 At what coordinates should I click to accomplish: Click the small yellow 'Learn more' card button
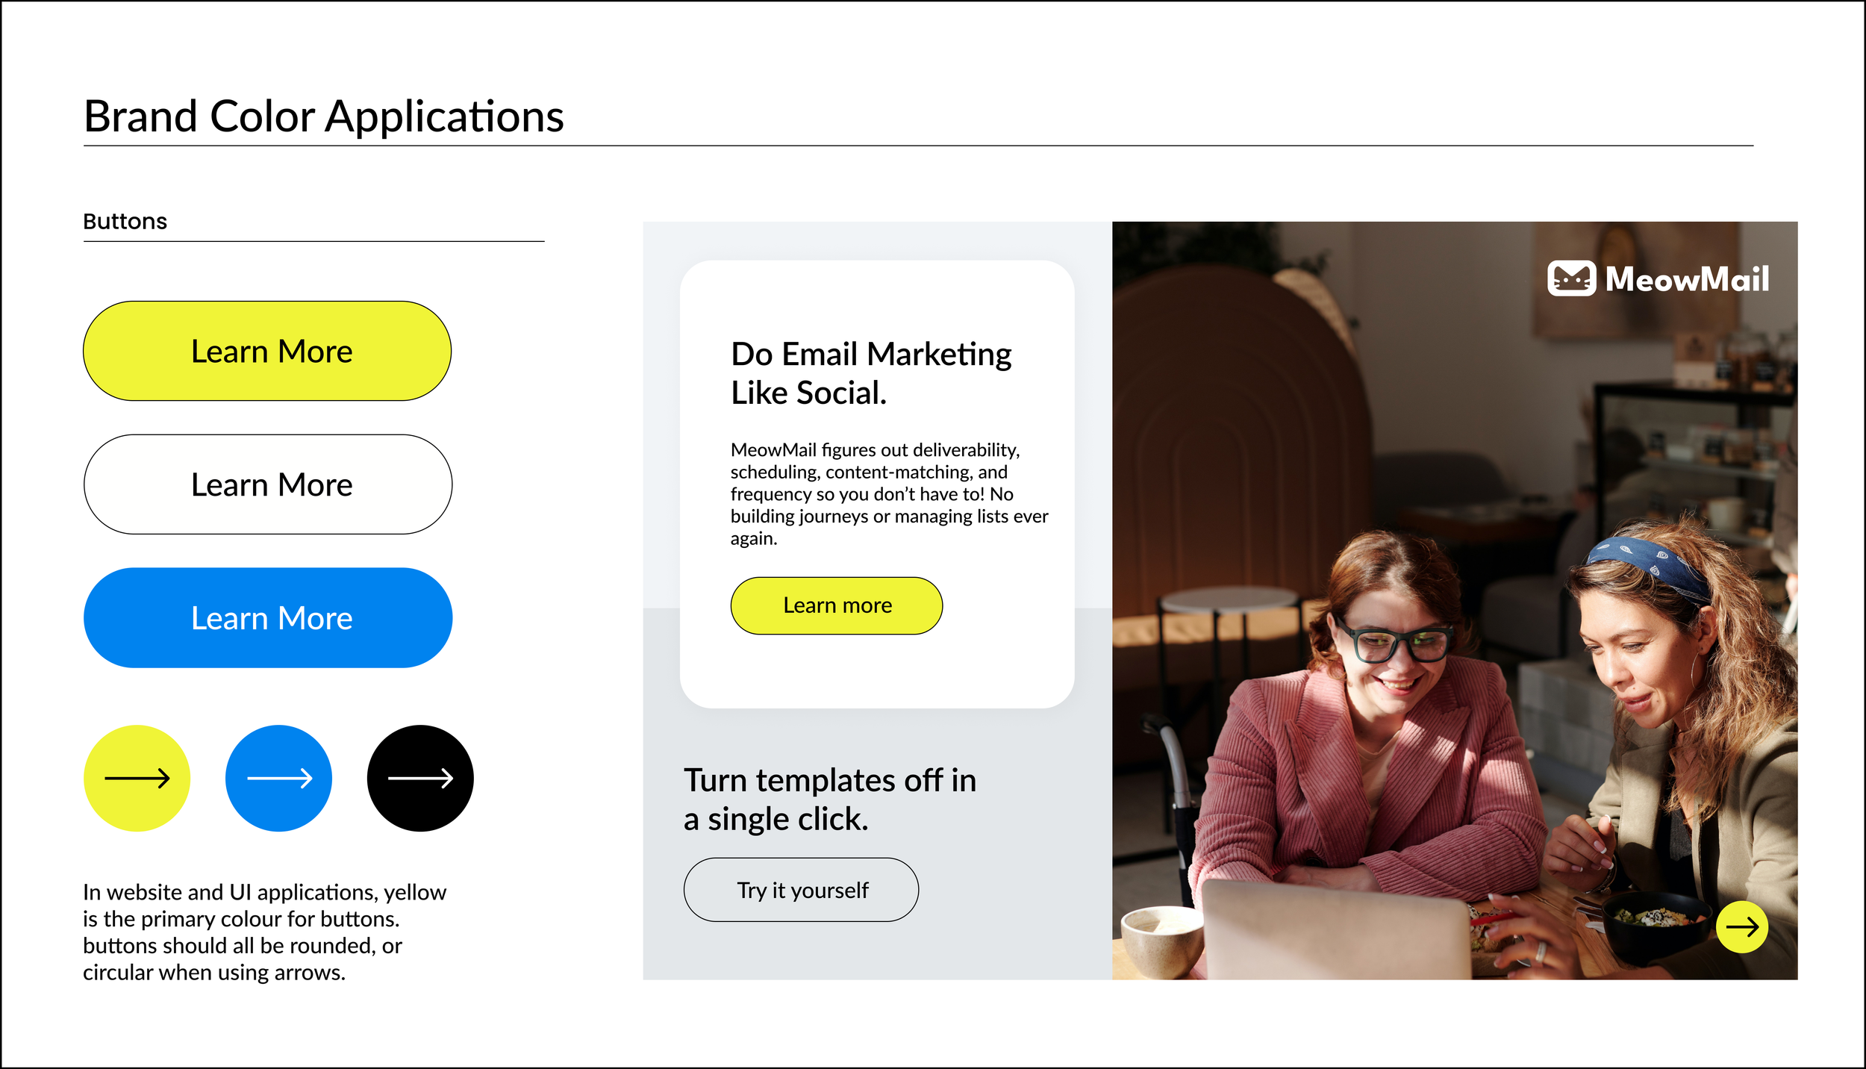(x=836, y=605)
